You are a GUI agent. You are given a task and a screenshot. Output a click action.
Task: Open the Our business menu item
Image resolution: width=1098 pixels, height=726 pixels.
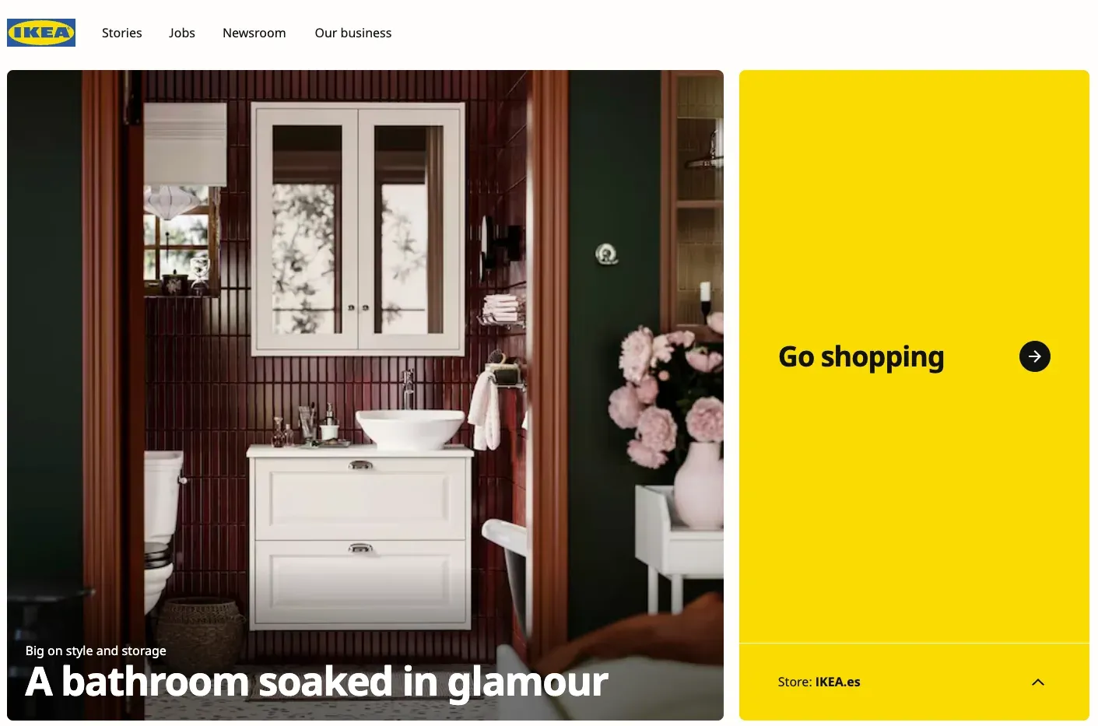(x=353, y=33)
